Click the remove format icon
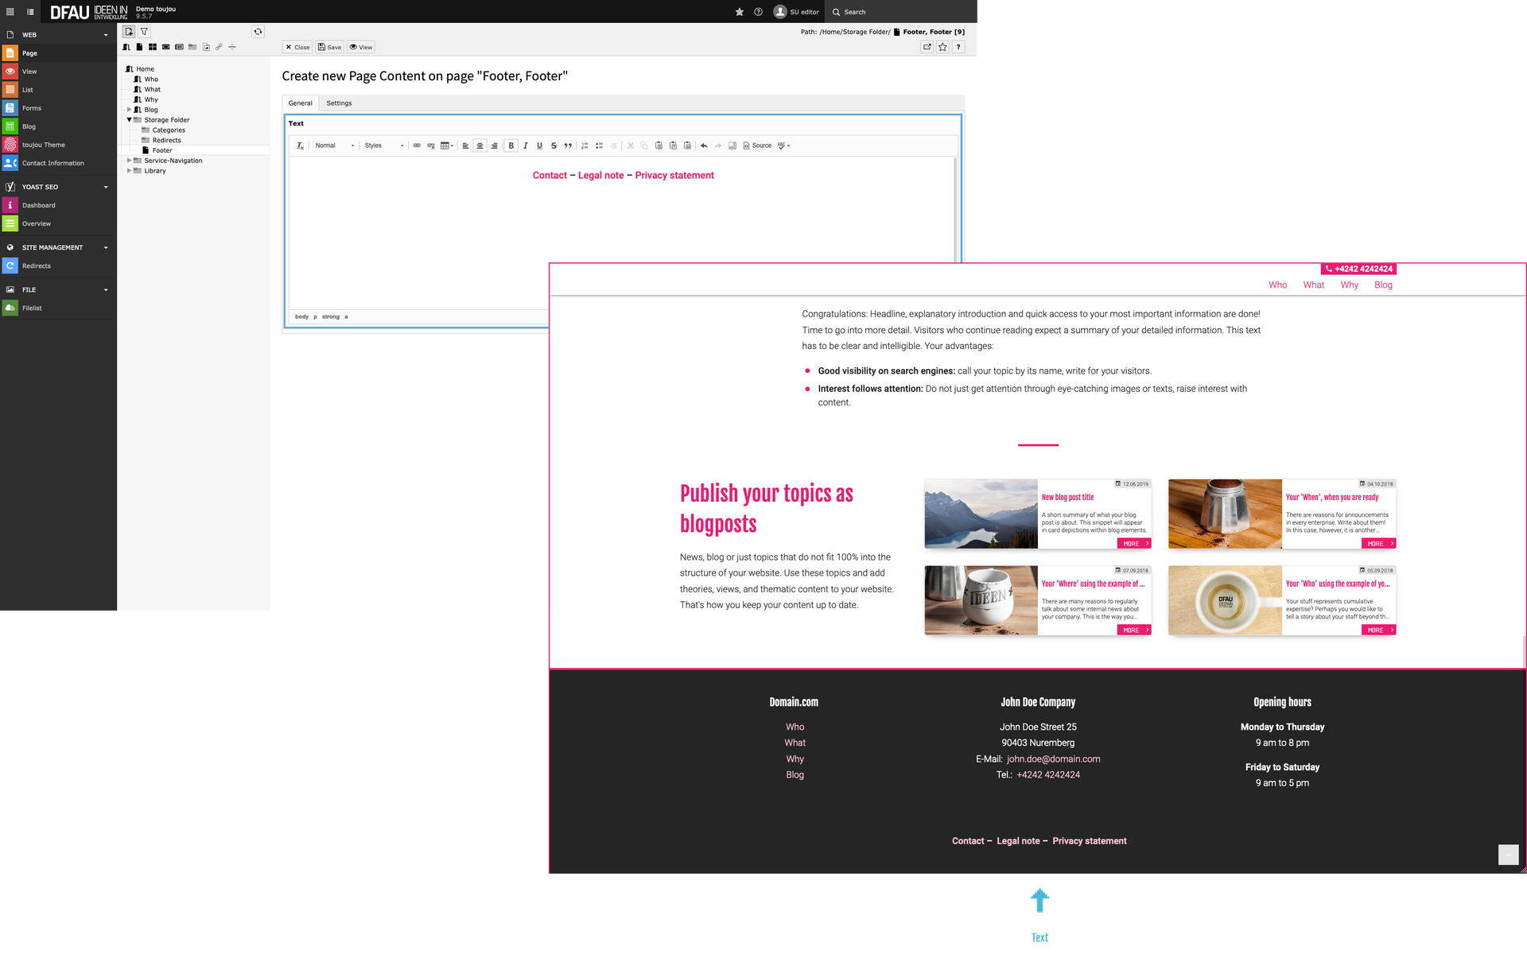The image size is (1527, 954). [300, 145]
